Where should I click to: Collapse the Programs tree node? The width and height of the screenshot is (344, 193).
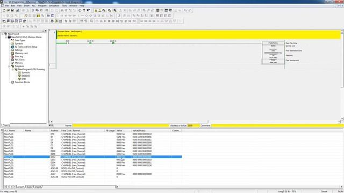(x=9, y=66)
